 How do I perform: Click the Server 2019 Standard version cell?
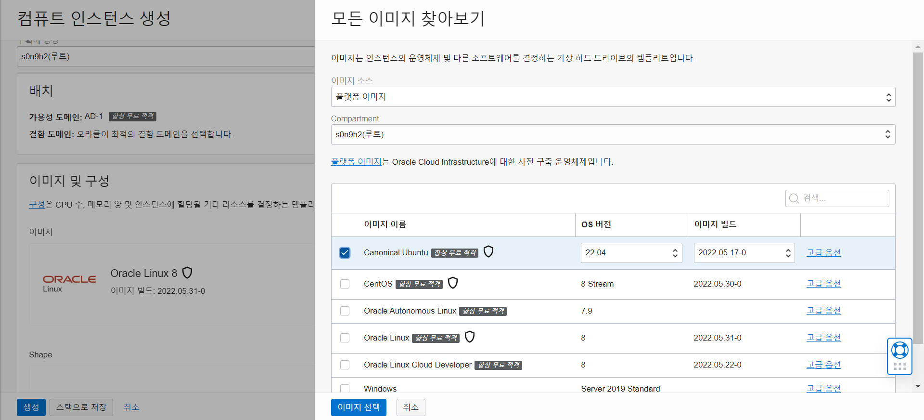coord(620,389)
